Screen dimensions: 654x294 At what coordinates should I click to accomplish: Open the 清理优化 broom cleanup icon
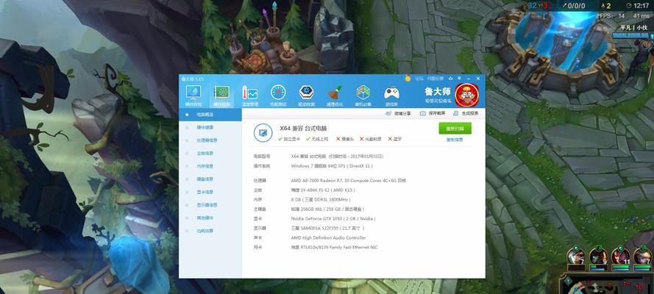335,96
